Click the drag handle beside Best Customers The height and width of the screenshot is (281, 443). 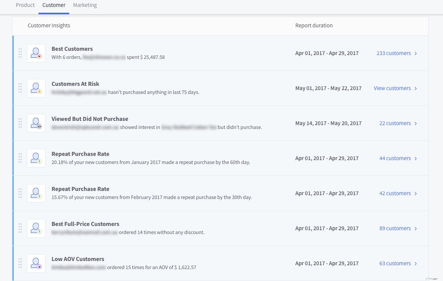pyautogui.click(x=20, y=53)
